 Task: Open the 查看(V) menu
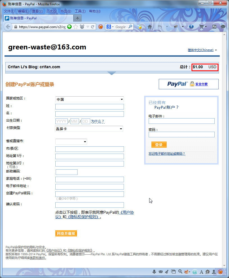pyautogui.click(x=37, y=11)
